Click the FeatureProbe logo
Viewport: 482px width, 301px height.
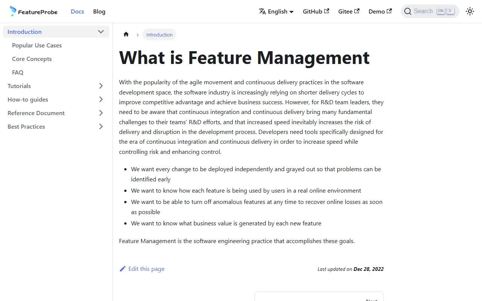point(34,11)
